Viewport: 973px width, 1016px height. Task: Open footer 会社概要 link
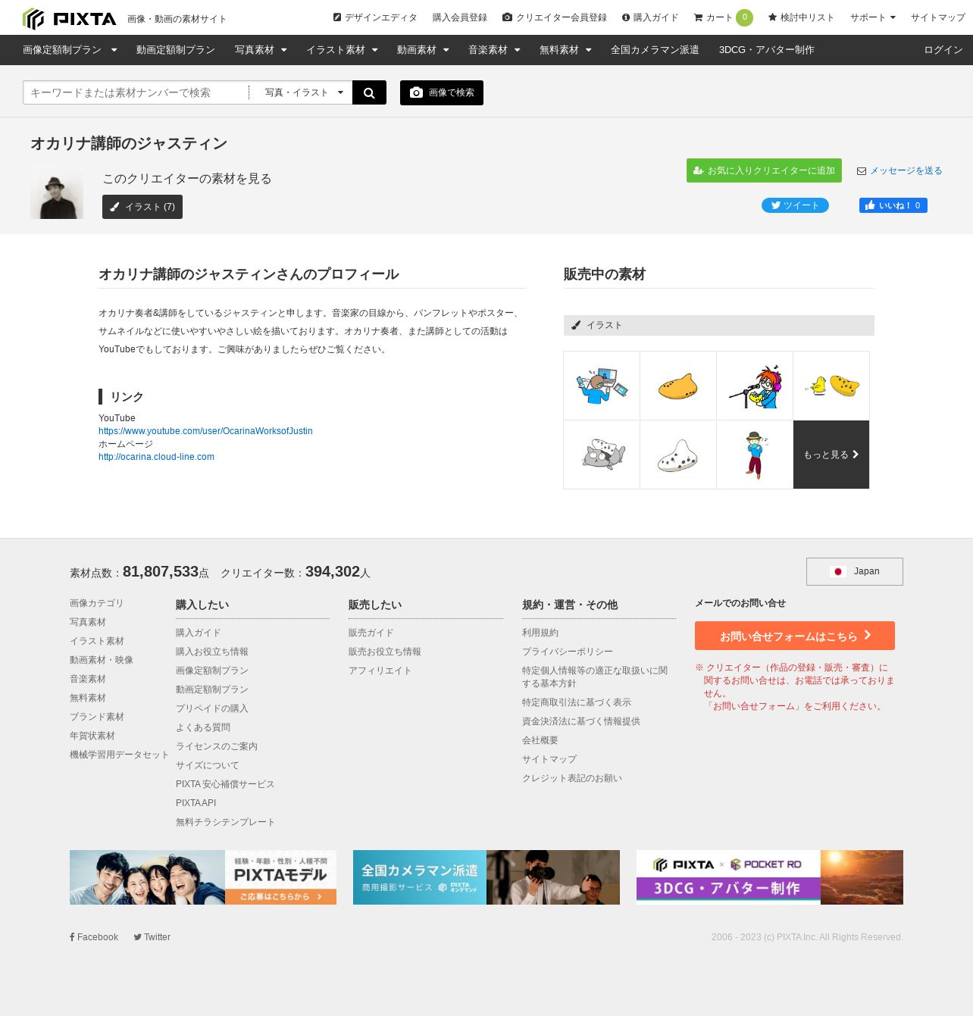click(540, 740)
